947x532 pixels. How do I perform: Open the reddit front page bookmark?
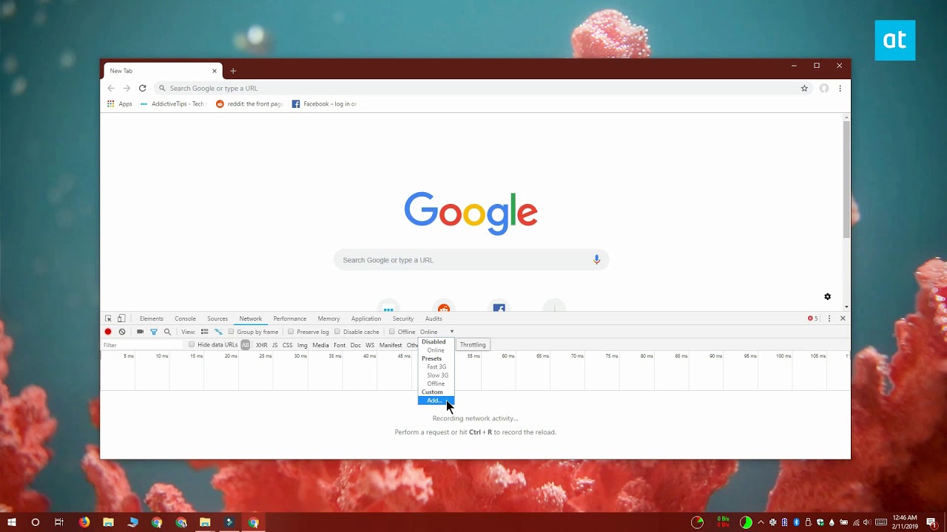(x=249, y=104)
